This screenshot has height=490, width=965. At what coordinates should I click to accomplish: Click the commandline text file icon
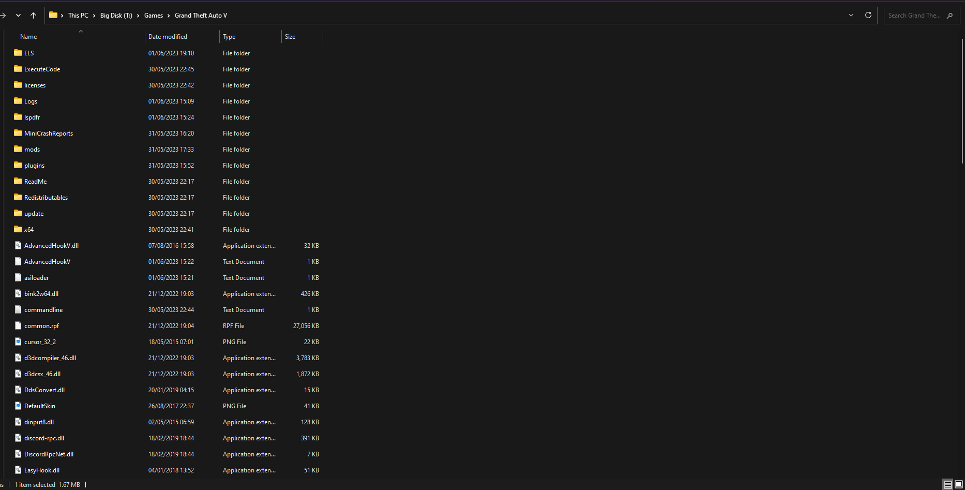[18, 309]
